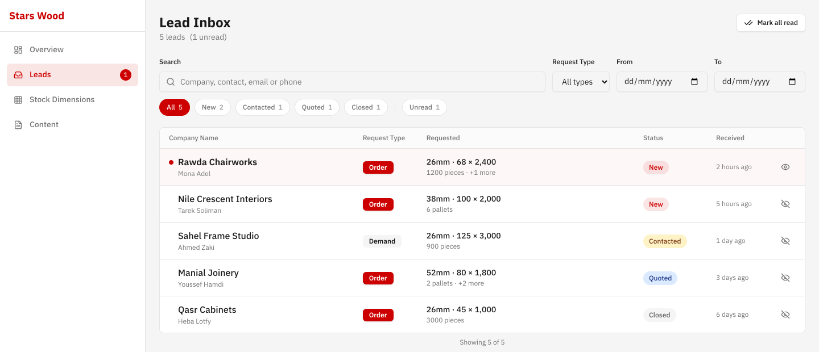Select the All filter chip

(175, 107)
